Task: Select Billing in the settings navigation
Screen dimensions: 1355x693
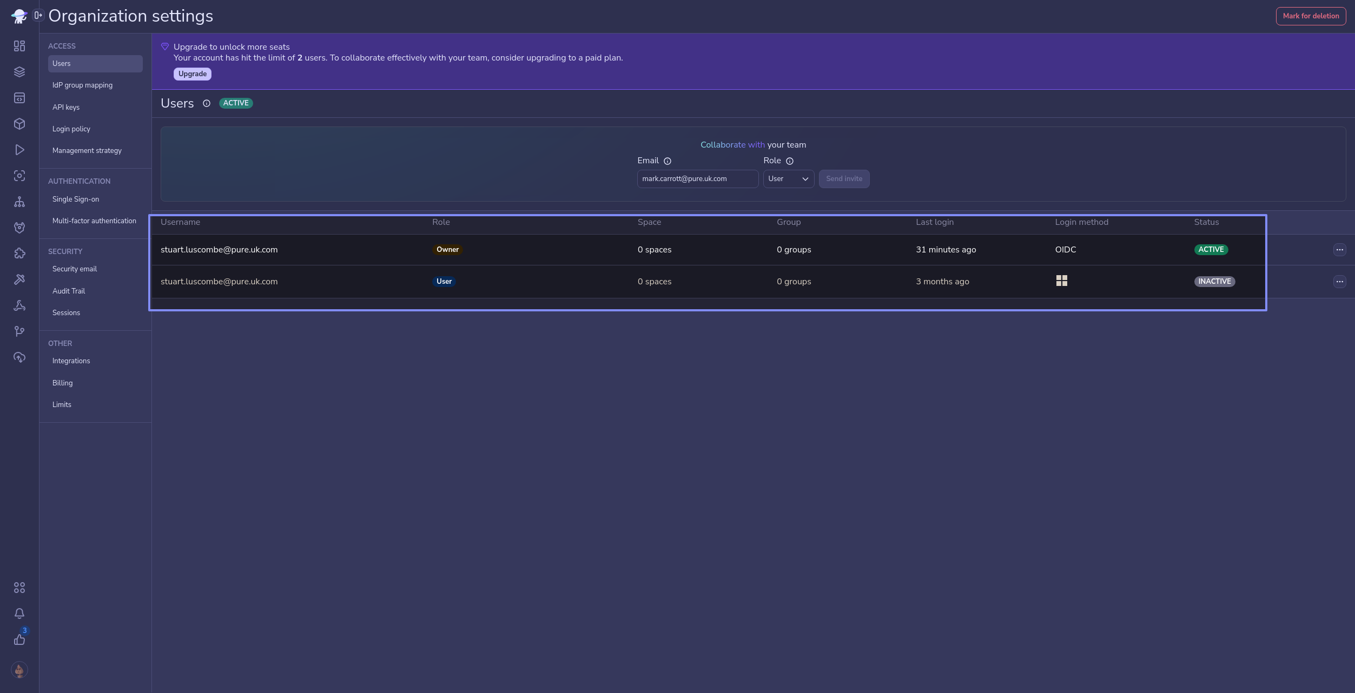Action: (62, 383)
